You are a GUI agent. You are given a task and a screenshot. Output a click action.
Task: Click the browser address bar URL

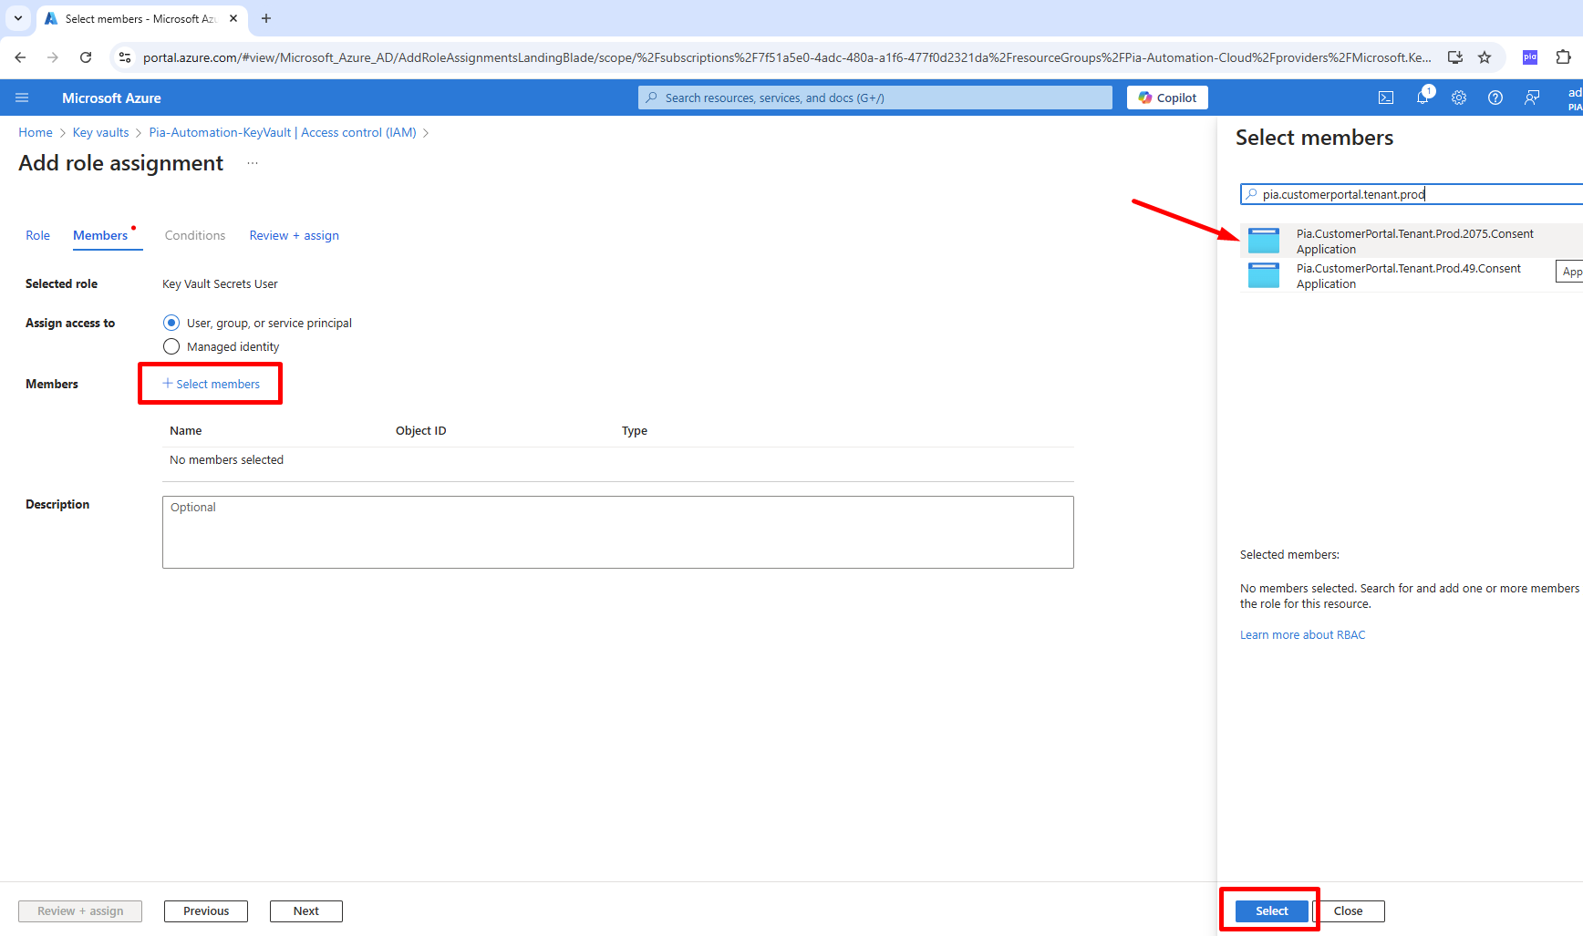tap(786, 57)
